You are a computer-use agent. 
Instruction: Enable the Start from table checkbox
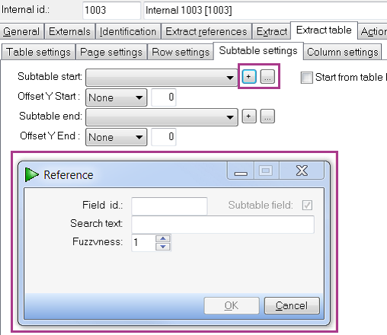tap(306, 78)
